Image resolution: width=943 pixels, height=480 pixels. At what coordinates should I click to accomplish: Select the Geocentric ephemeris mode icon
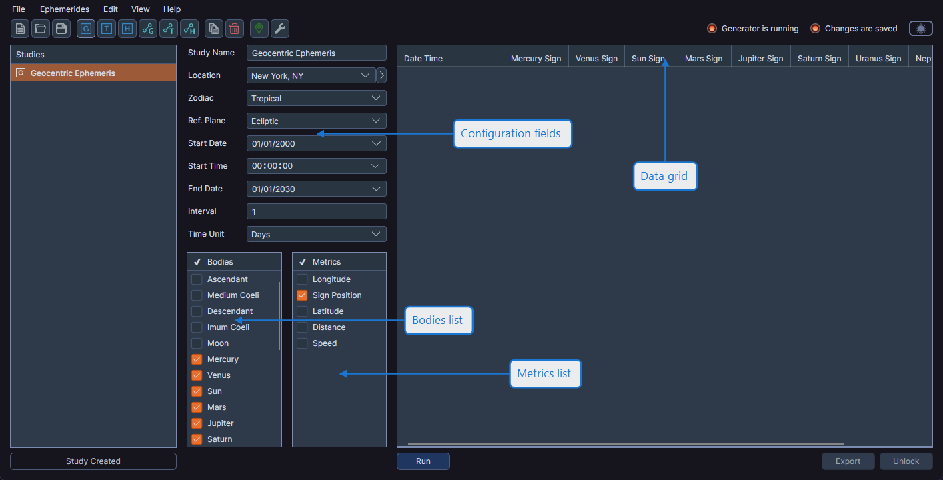pos(85,29)
